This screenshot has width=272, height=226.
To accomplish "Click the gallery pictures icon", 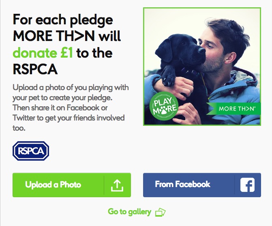I will pos(160,212).
